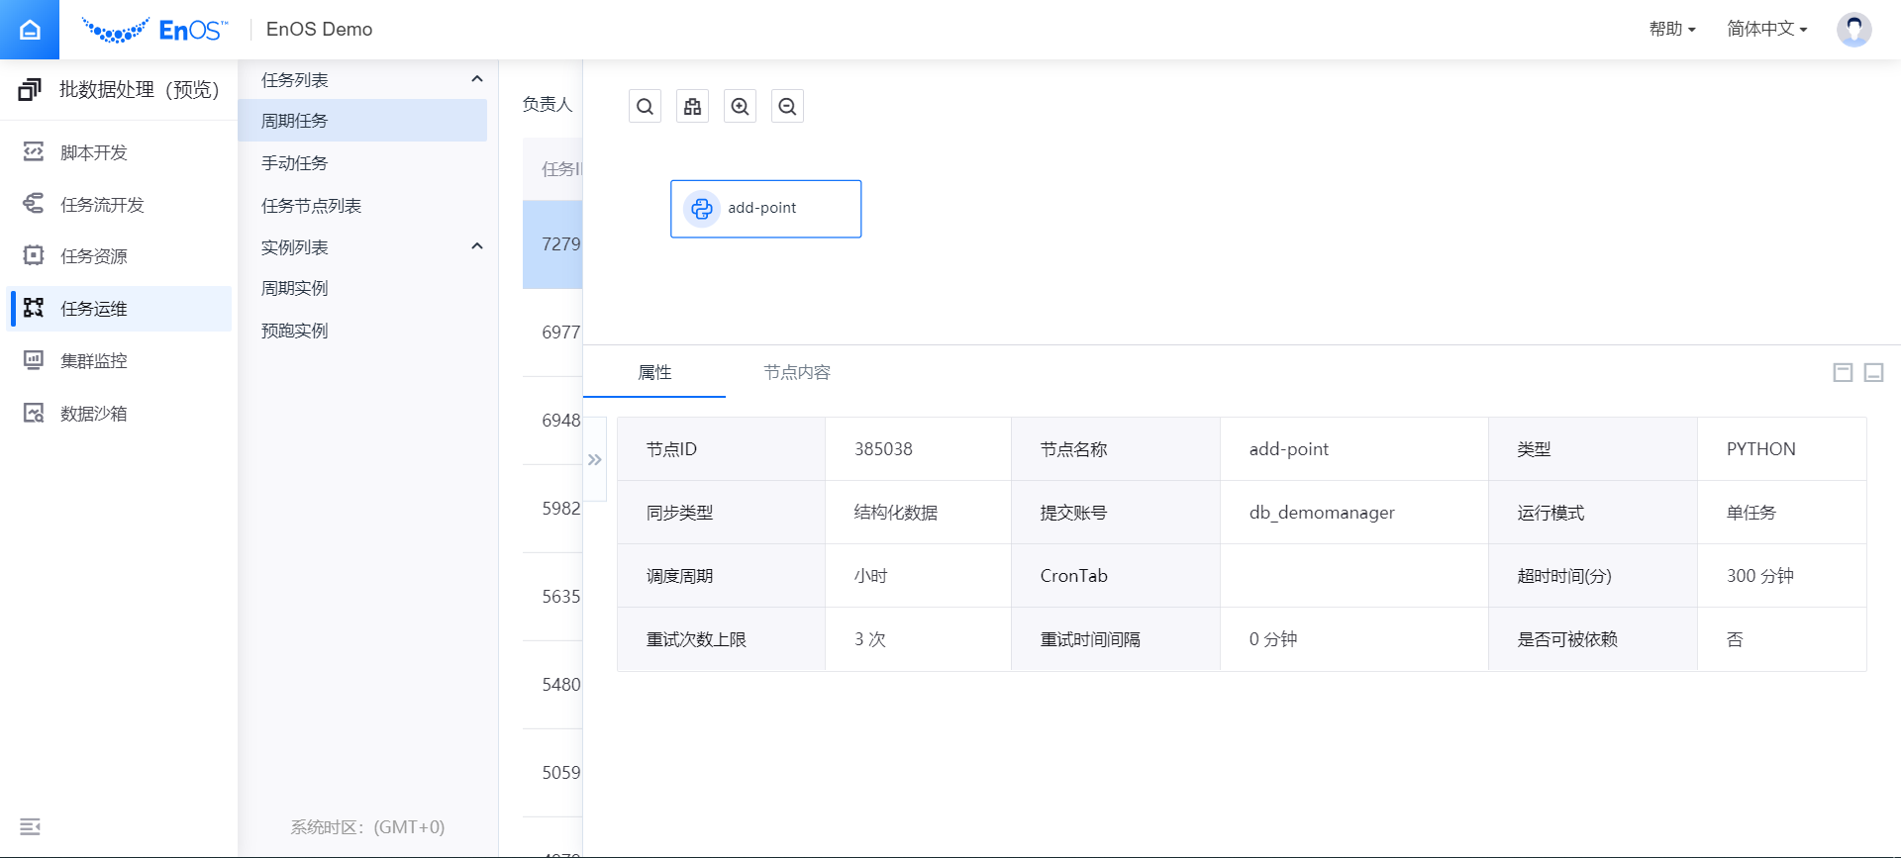This screenshot has height=858, width=1901.
Task: Select task row 5635
Action: 552,597
